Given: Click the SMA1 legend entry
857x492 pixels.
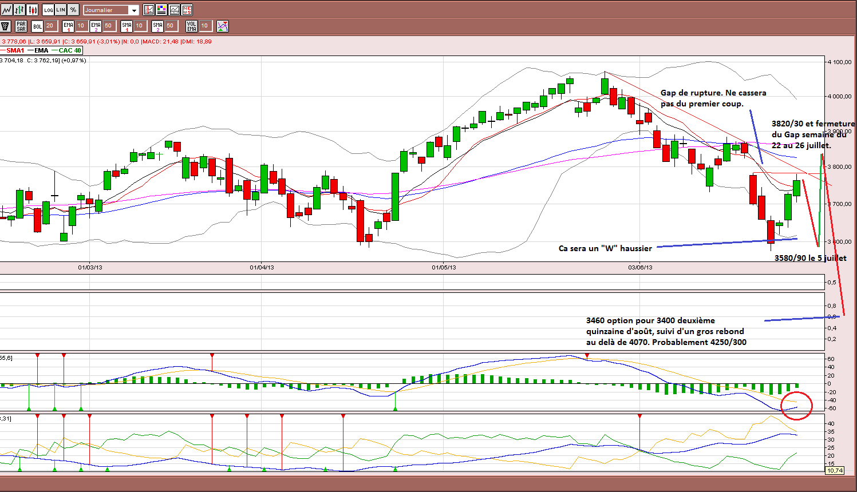Looking at the screenshot, I should 13,50.
